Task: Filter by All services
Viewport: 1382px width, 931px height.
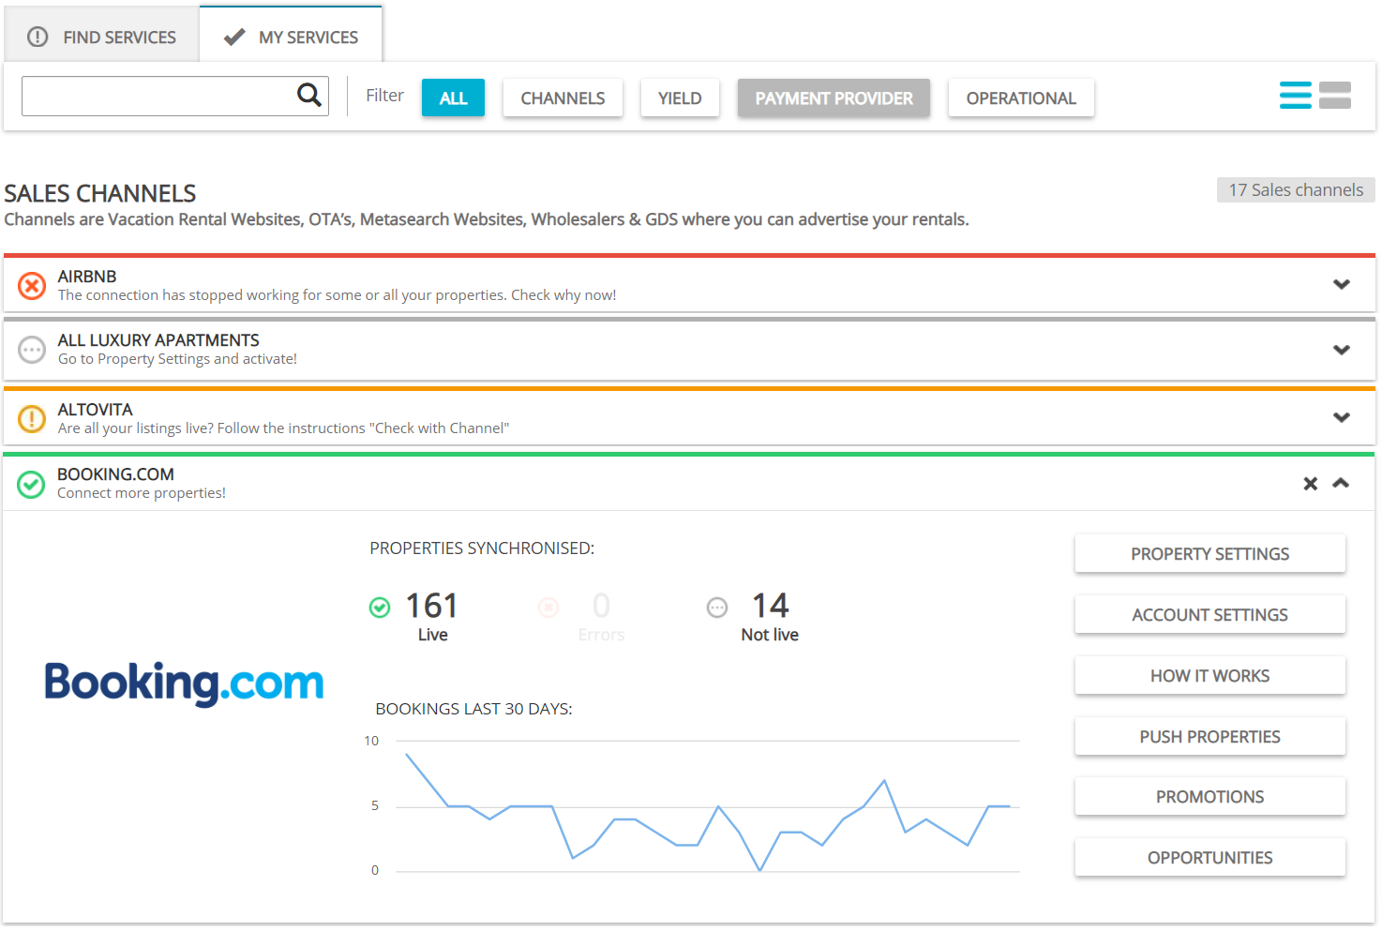Action: click(x=453, y=98)
